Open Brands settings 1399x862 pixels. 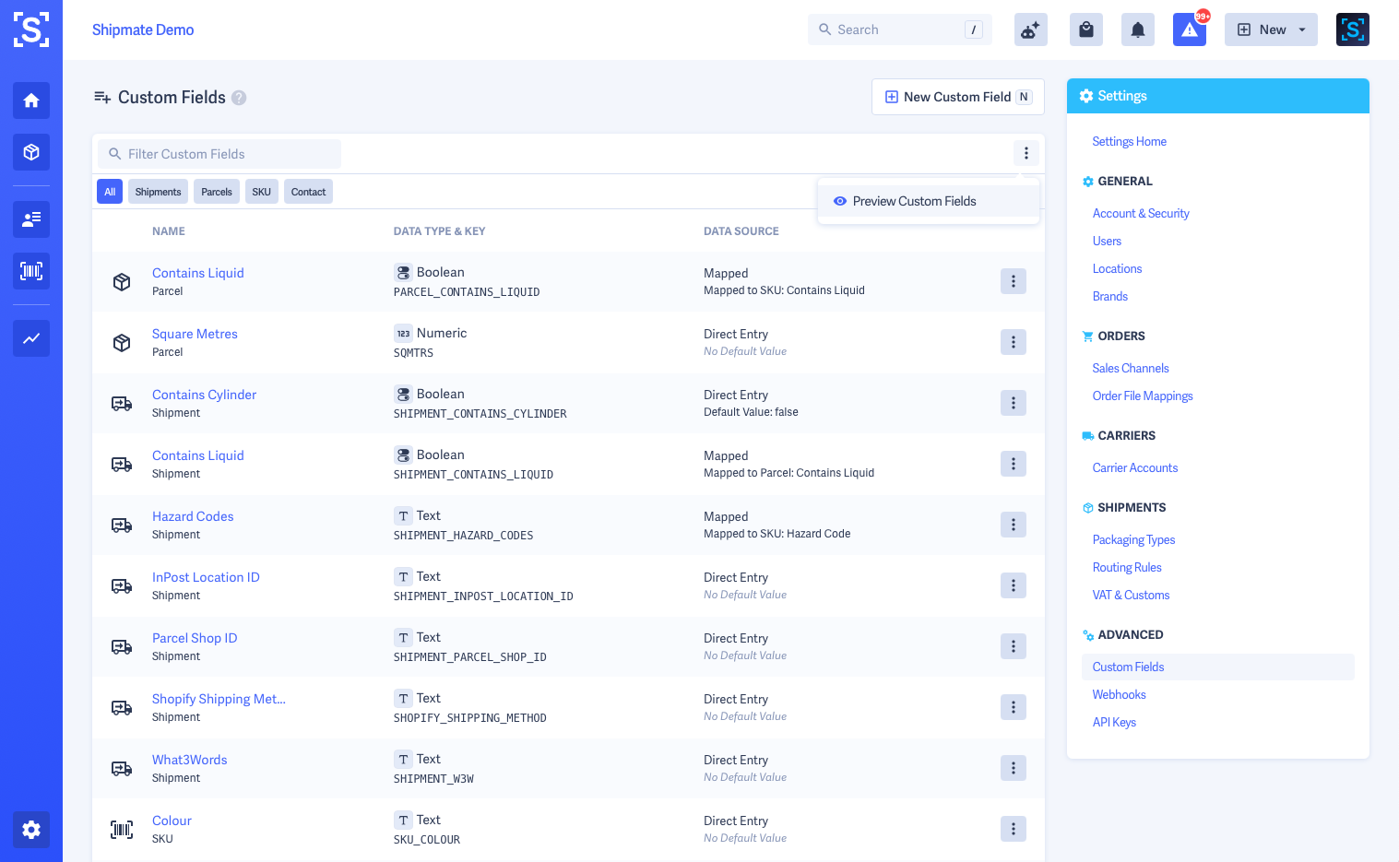[1110, 296]
